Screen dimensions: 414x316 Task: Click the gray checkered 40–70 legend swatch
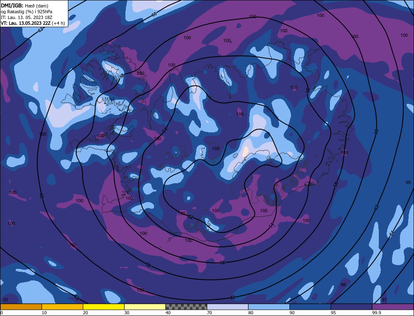coord(186,307)
